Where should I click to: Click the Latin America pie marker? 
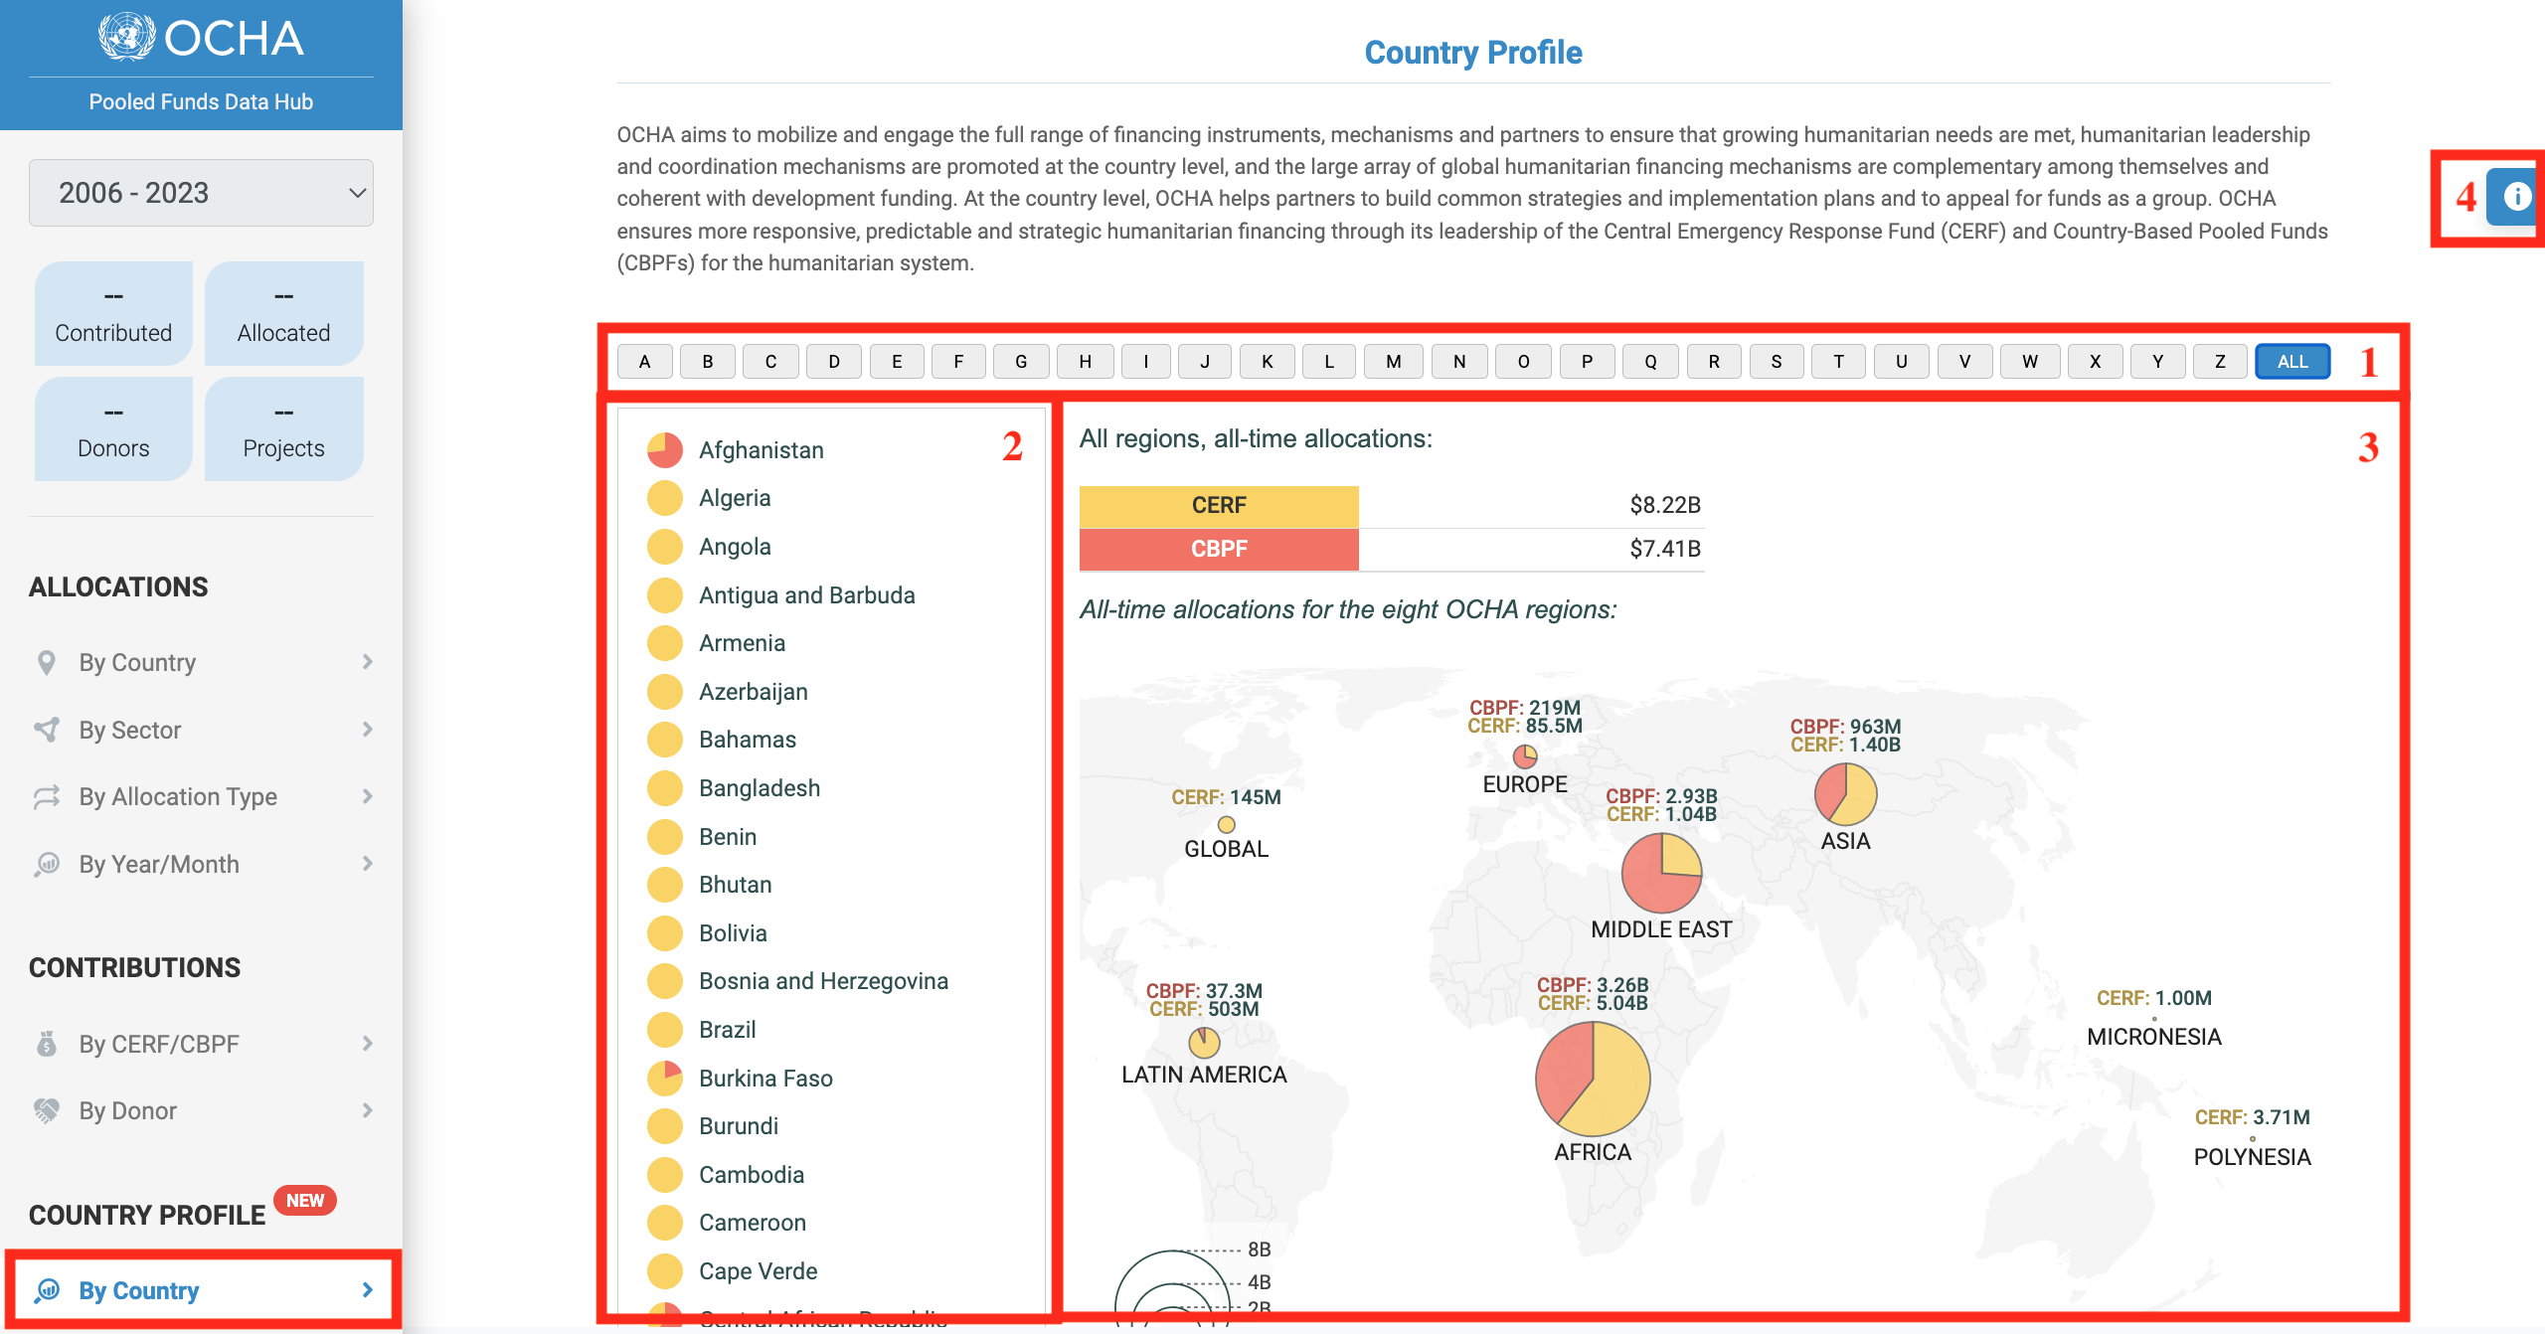coord(1204,1042)
